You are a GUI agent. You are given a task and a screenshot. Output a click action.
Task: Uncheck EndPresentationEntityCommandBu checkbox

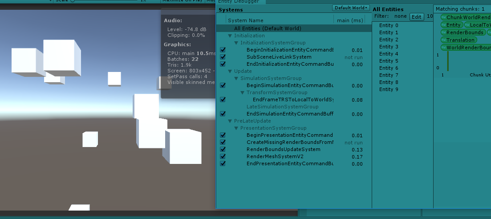point(223,163)
